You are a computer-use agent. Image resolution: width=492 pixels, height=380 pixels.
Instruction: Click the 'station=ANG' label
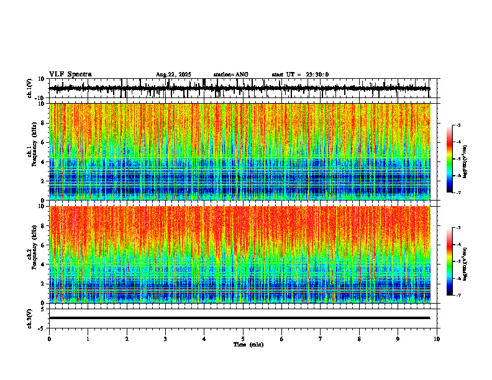pos(231,75)
